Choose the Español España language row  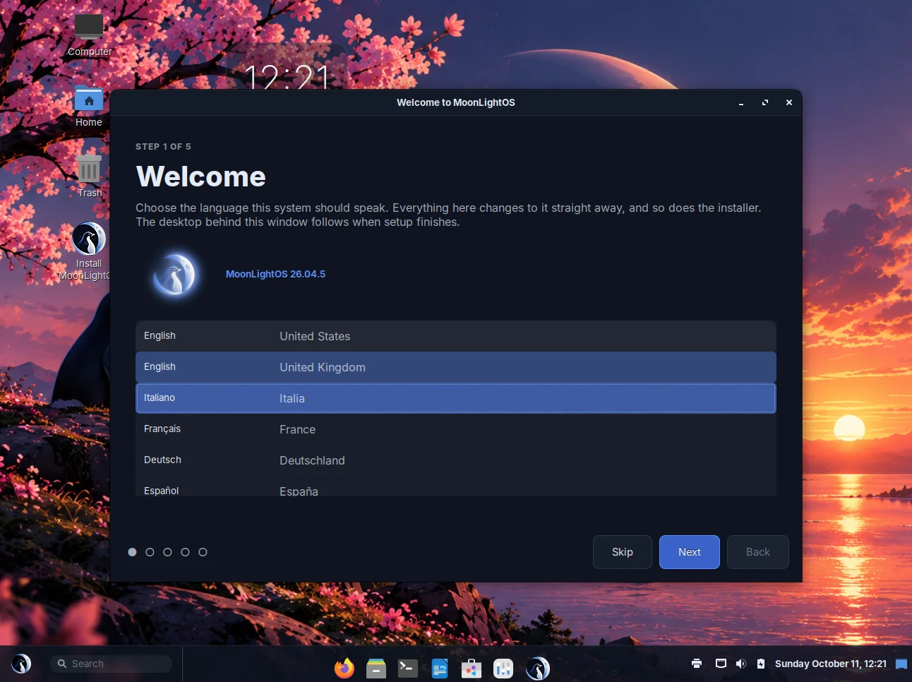point(456,486)
